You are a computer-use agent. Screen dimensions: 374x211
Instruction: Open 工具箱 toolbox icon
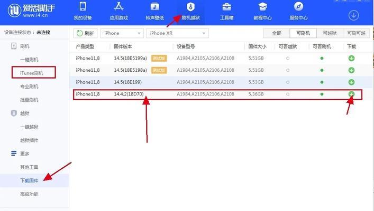coord(226,7)
